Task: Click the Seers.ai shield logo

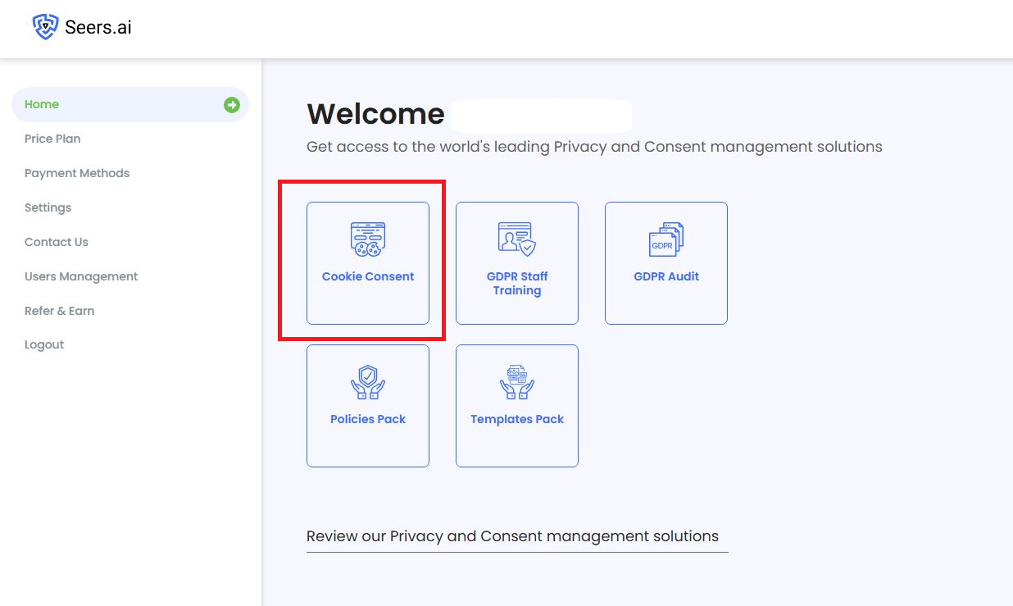Action: [46, 25]
